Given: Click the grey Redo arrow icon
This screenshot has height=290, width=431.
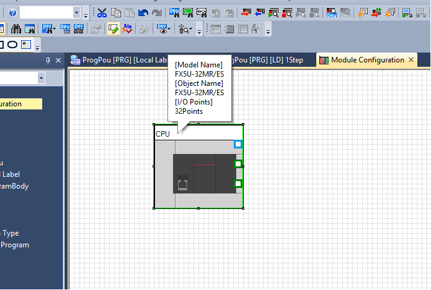Looking at the screenshot, I should pyautogui.click(x=157, y=12).
